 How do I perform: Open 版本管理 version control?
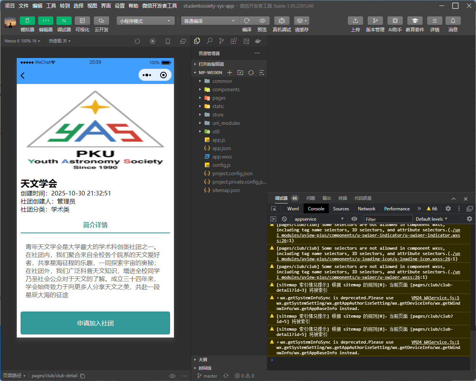(375, 21)
